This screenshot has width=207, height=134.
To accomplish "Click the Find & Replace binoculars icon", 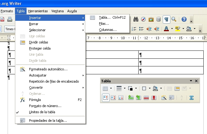I will pos(136,19).
